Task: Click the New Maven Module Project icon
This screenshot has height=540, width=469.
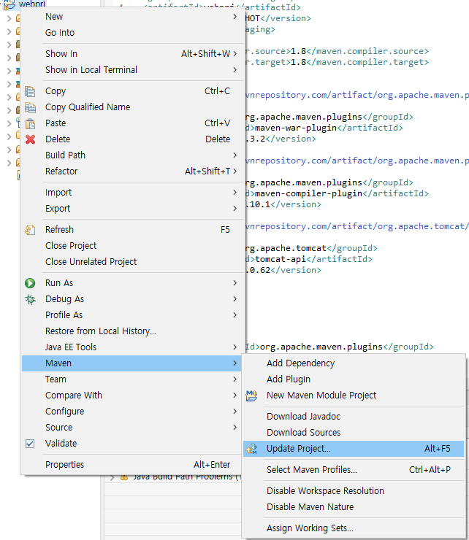Action: pyautogui.click(x=251, y=396)
